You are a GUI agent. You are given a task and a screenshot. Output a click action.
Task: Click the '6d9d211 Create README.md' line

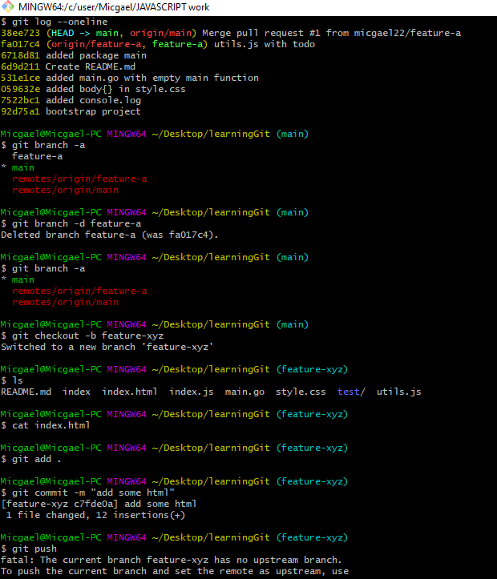click(68, 66)
